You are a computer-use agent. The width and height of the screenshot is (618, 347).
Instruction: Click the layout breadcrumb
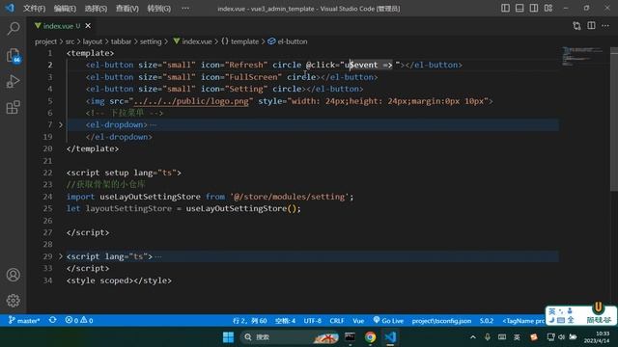pyautogui.click(x=93, y=41)
